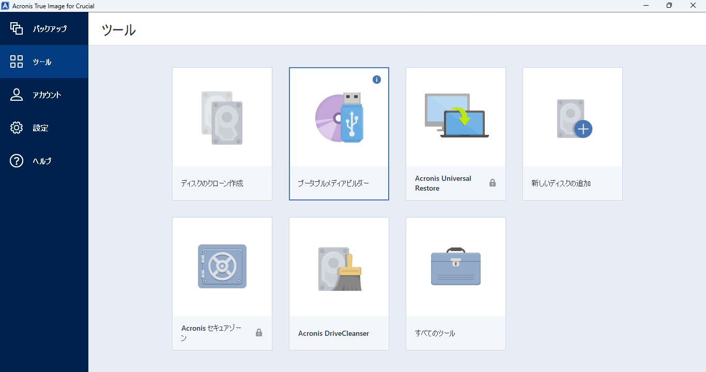Open the バックアップ sidebar section
The width and height of the screenshot is (706, 372).
[x=44, y=28]
